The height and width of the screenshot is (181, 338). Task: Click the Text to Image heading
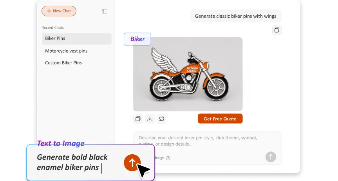[61, 143]
